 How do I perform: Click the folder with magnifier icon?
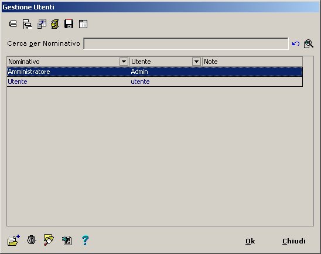point(49,240)
